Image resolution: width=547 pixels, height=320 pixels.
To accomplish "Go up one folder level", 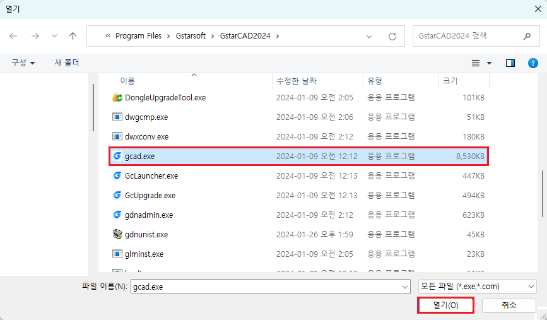I will coord(73,36).
